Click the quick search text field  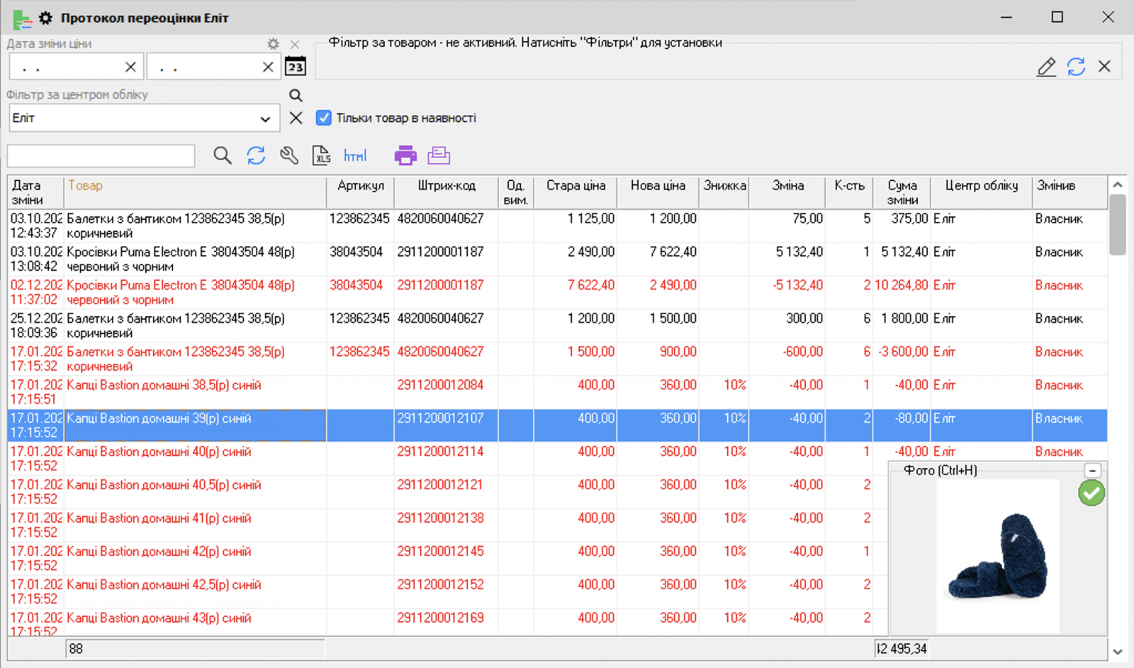tap(101, 156)
